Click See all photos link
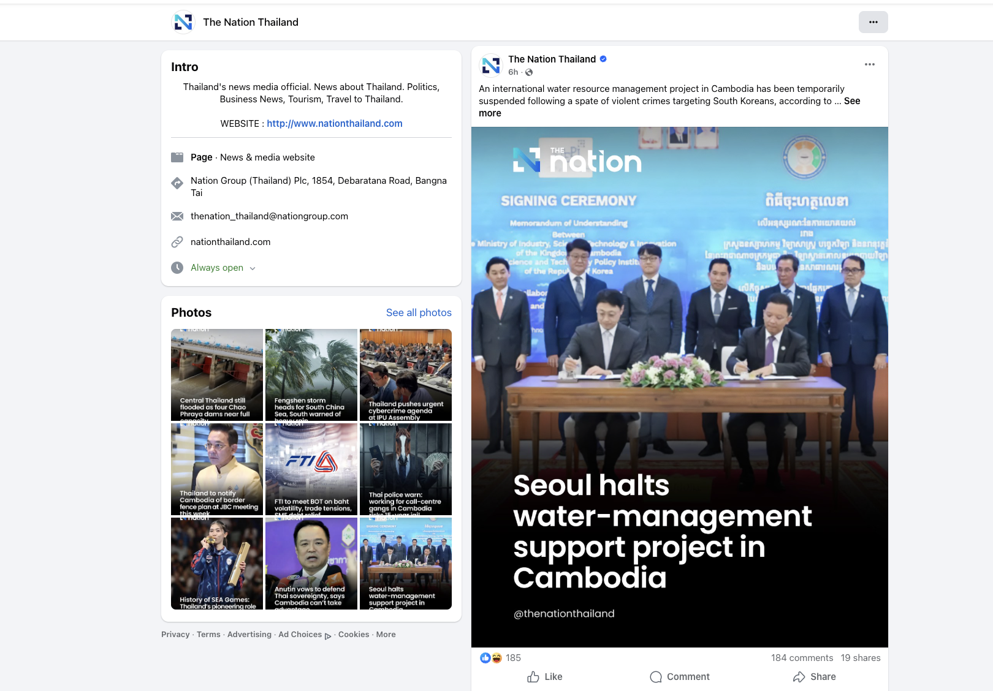 tap(419, 312)
